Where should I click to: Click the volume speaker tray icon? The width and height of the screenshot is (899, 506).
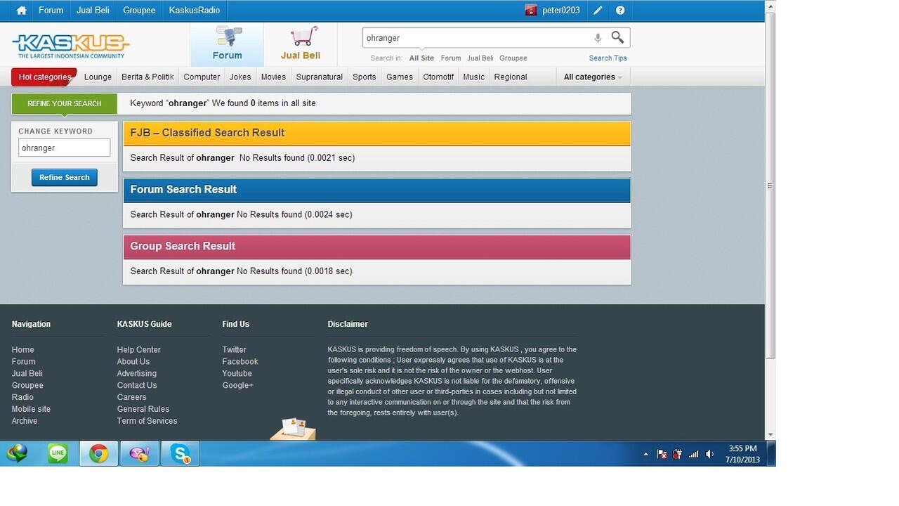click(710, 455)
